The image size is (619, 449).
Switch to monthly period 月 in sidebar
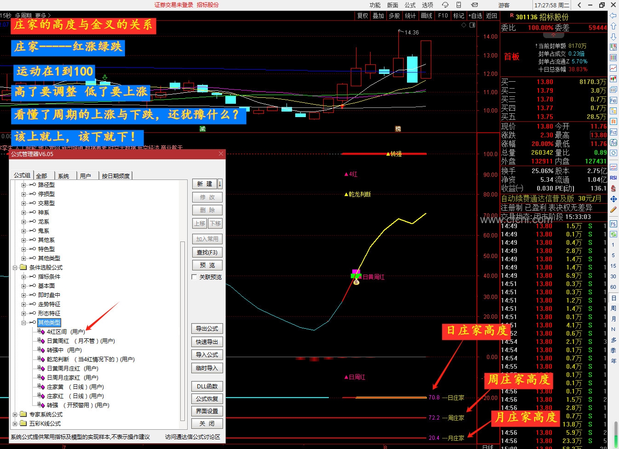click(613, 319)
